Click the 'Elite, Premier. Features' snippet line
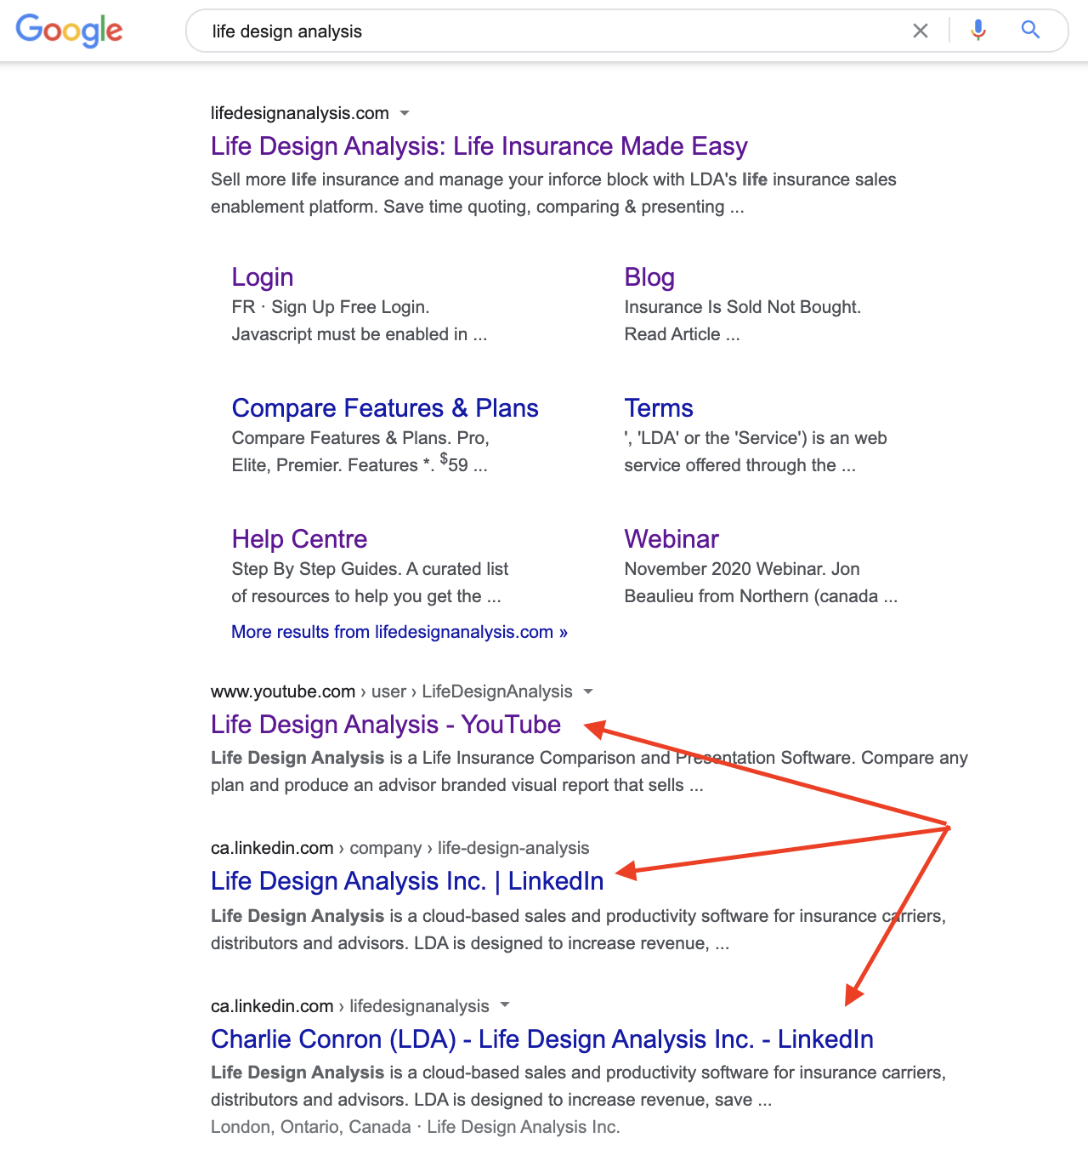The width and height of the screenshot is (1088, 1155). point(360,464)
